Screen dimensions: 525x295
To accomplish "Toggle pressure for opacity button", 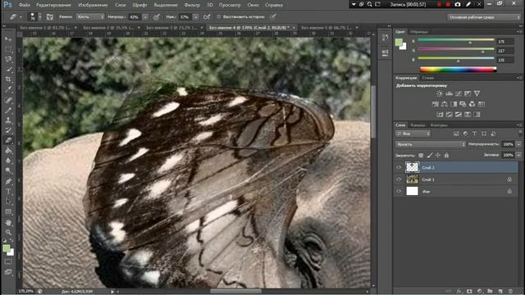I will (x=156, y=16).
